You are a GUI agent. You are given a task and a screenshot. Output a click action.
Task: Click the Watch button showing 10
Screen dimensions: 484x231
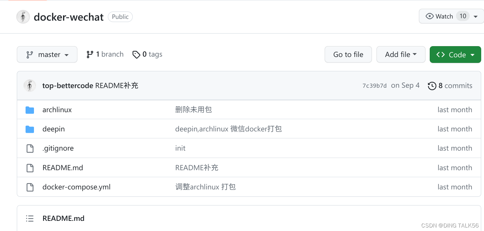pos(445,16)
